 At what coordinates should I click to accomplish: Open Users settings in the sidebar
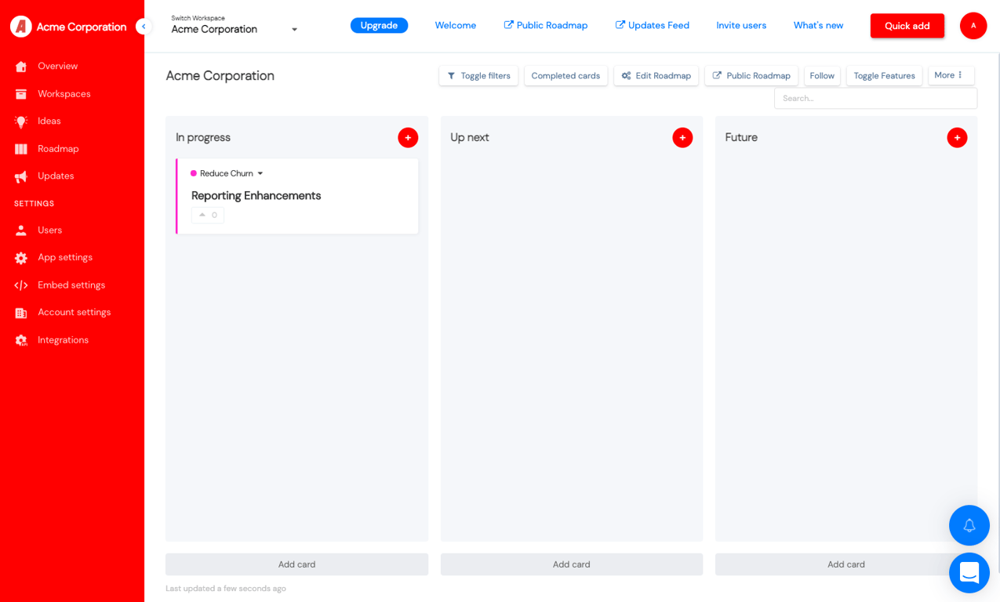pyautogui.click(x=49, y=230)
